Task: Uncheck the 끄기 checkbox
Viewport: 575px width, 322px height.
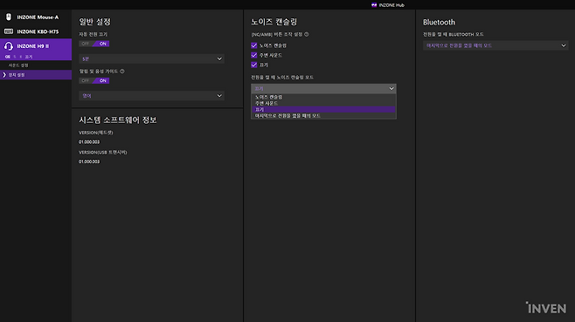Action: point(253,65)
